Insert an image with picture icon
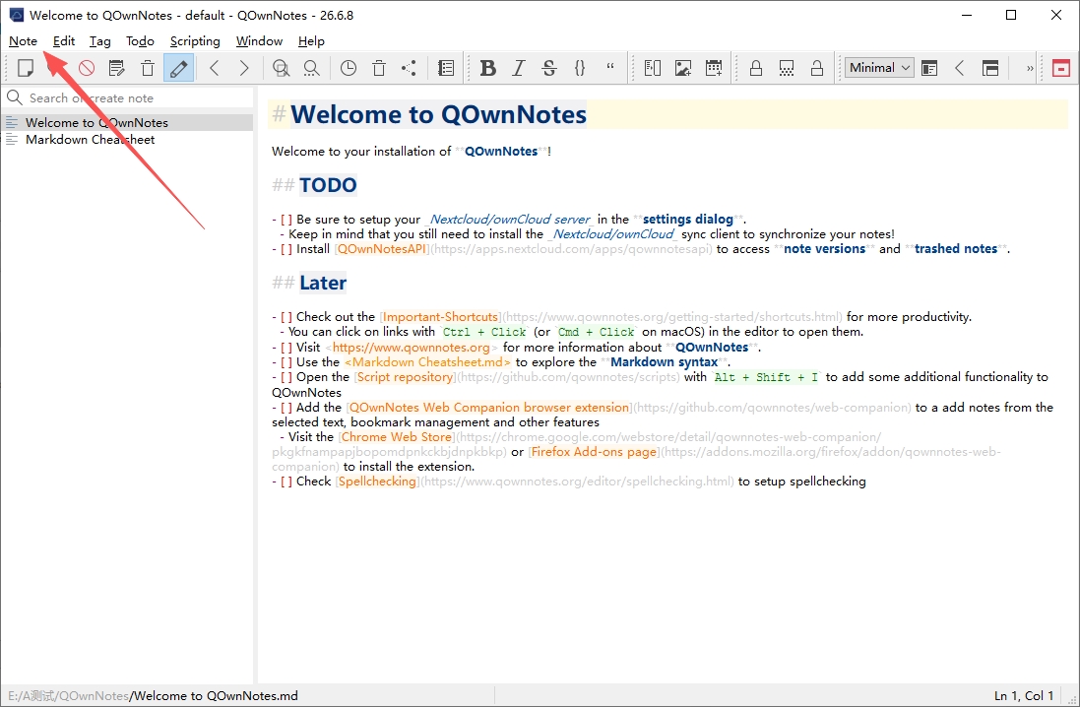The height and width of the screenshot is (707, 1080). pos(683,68)
